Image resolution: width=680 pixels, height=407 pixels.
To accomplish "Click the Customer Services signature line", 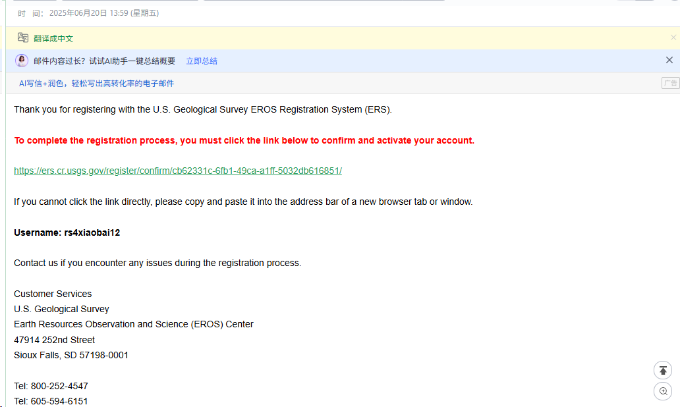I will 53,294.
